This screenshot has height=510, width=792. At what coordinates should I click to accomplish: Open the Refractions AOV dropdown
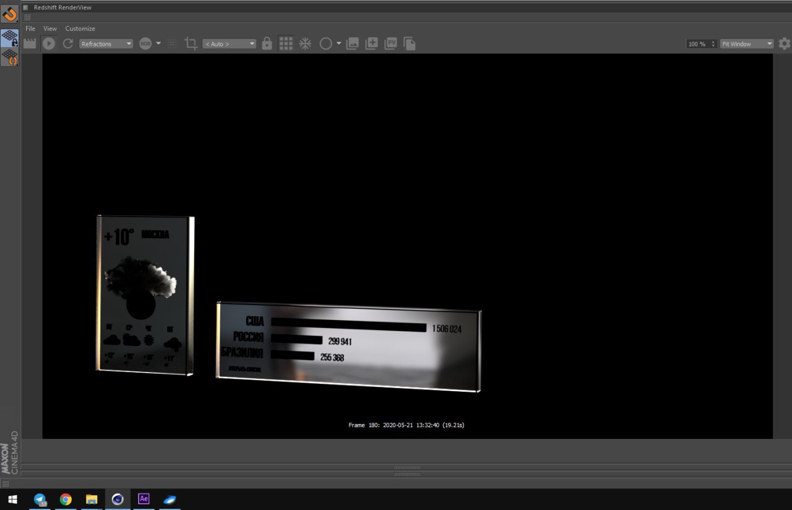(106, 44)
